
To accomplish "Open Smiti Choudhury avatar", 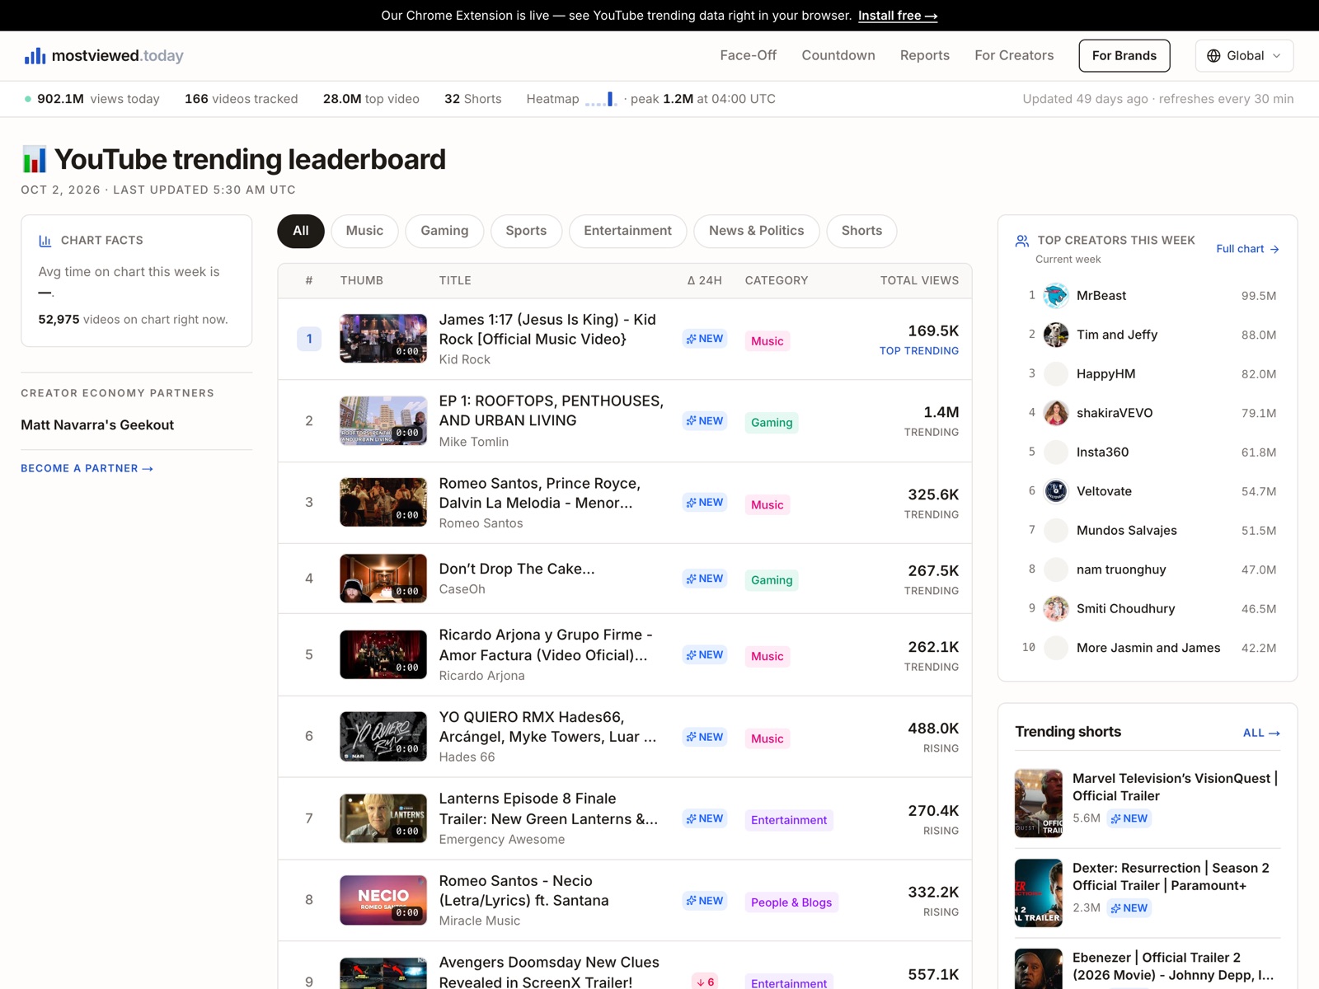I will (x=1056, y=608).
